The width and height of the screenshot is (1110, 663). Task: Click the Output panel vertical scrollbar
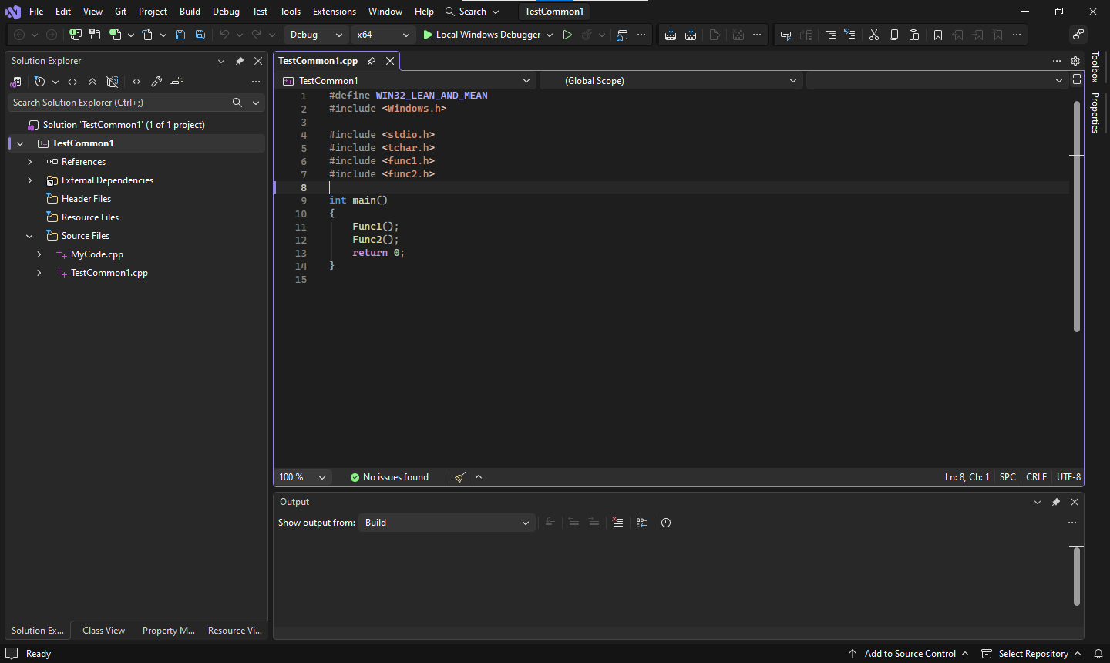1077,577
